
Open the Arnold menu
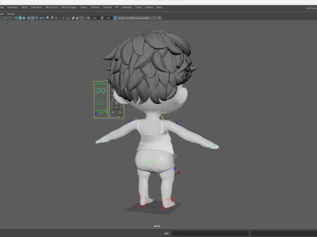[x=149, y=7]
